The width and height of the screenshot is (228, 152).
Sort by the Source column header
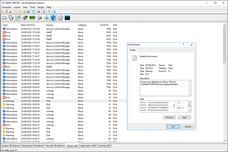click(x=61, y=25)
